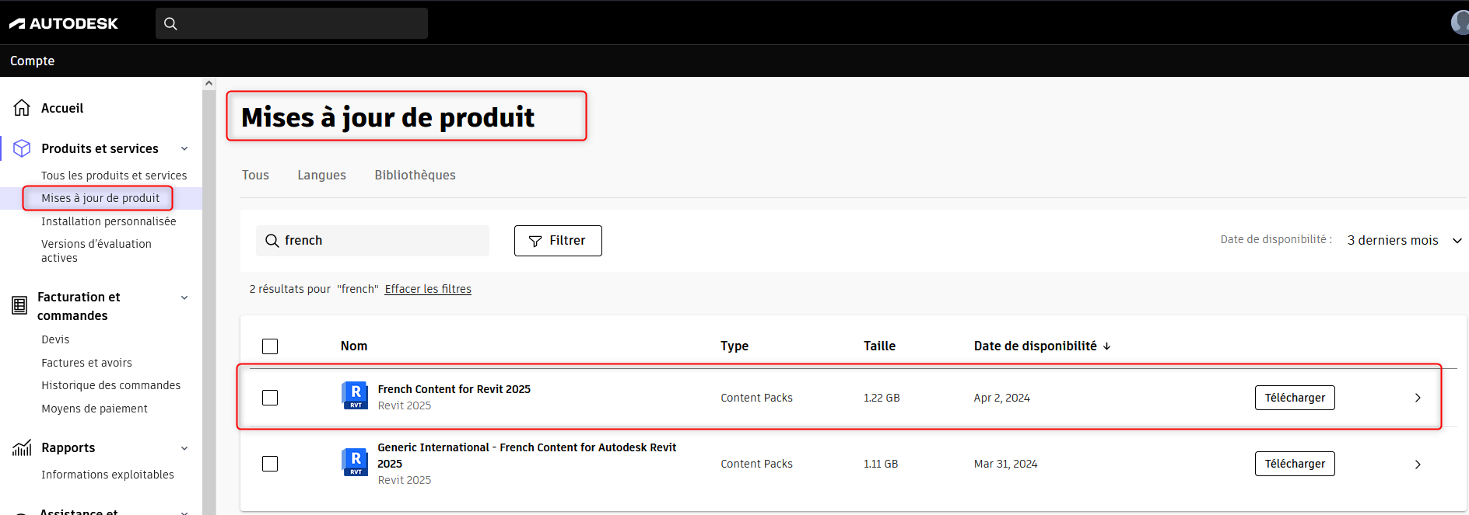
Task: Click the Accueil home icon
Action: click(22, 108)
